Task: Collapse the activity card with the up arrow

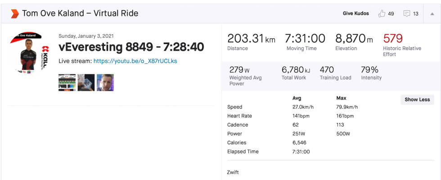Action: click(432, 13)
